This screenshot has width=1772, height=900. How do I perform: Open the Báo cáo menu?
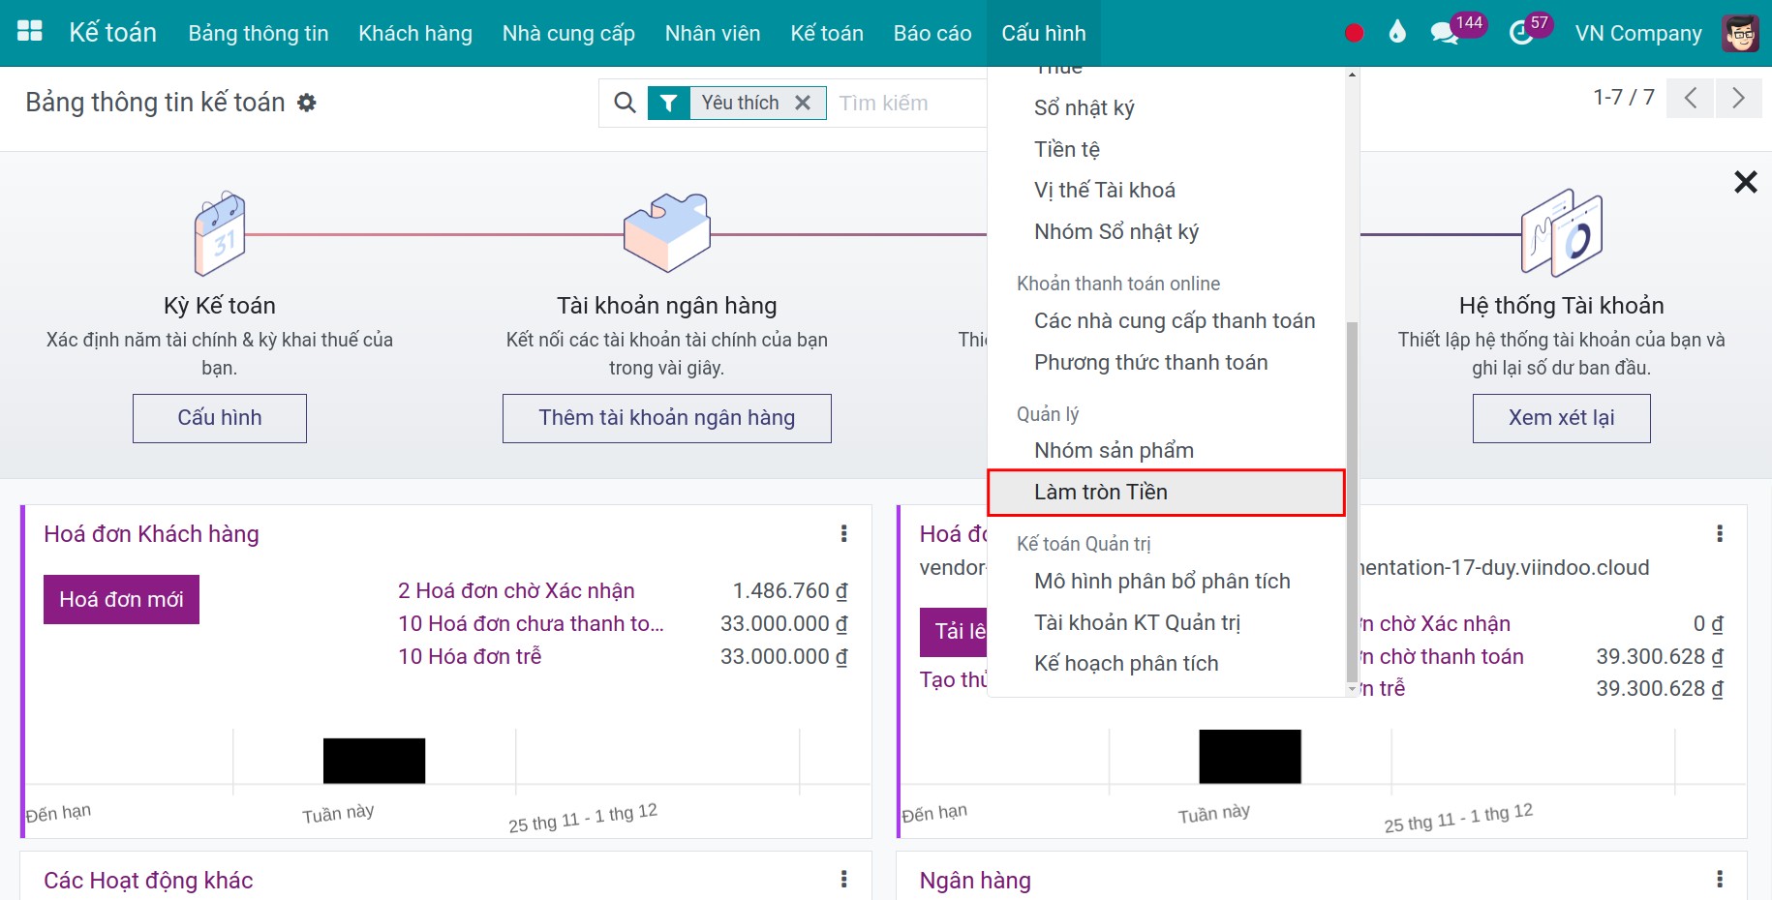[932, 33]
